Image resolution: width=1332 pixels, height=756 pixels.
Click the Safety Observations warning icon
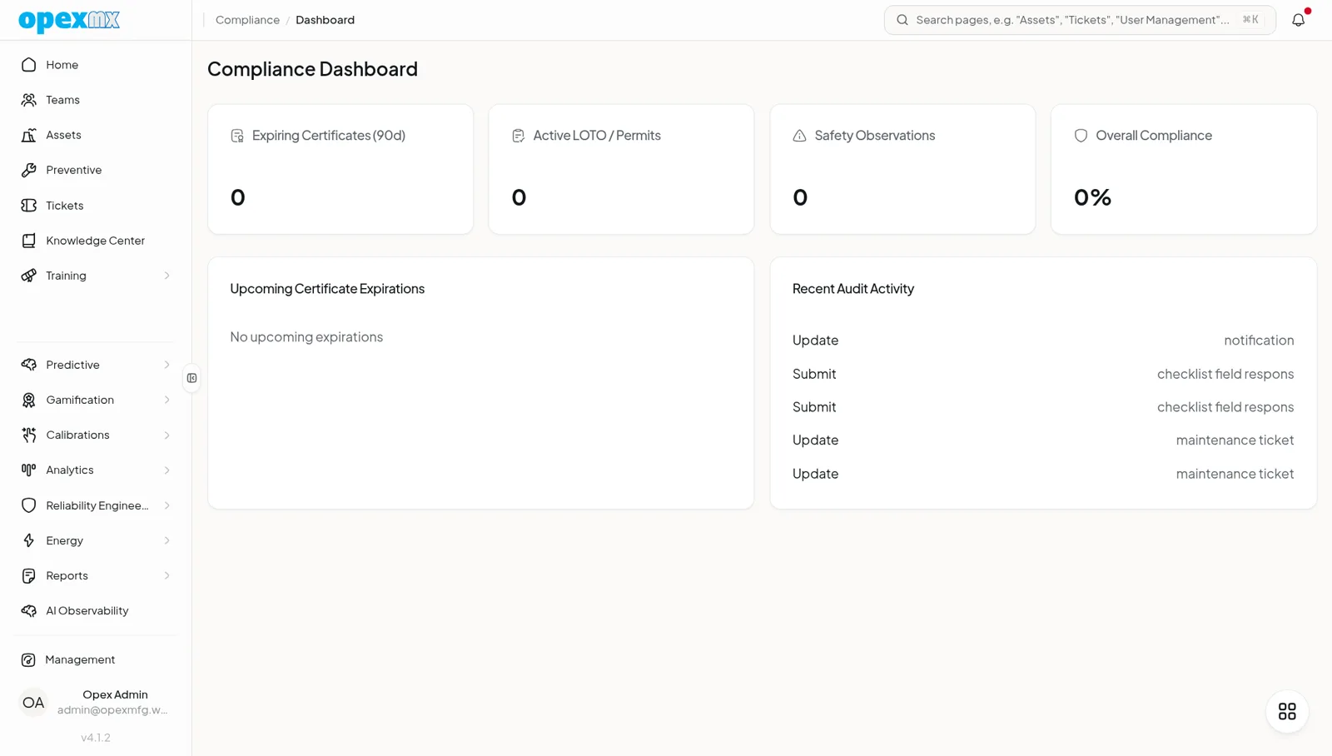pos(799,136)
